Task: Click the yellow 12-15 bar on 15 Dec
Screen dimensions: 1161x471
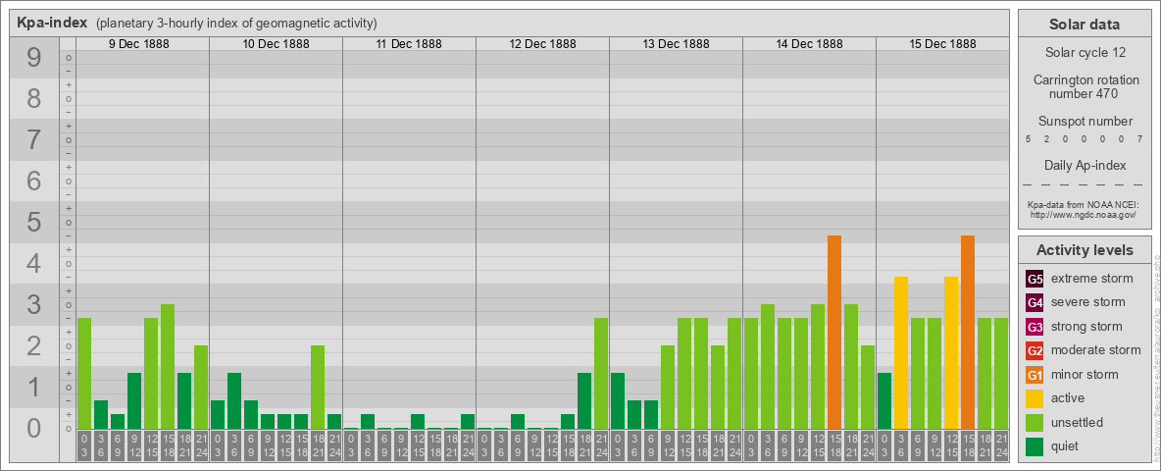Action: [x=951, y=352]
